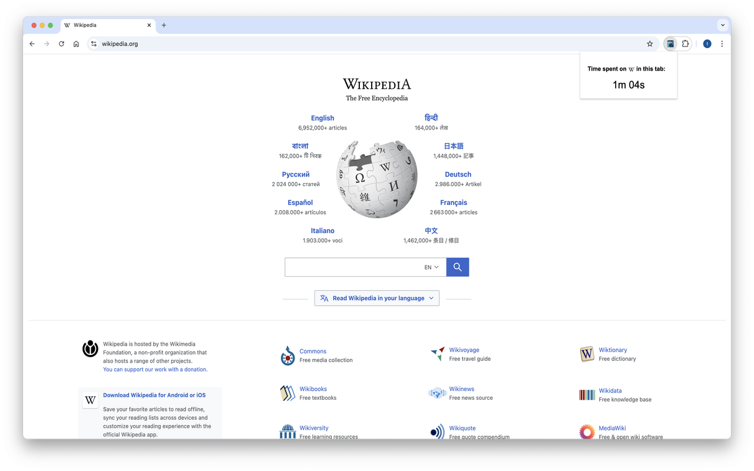This screenshot has height=471, width=754.
Task: Open the Chrome profile avatar
Action: pyautogui.click(x=707, y=44)
